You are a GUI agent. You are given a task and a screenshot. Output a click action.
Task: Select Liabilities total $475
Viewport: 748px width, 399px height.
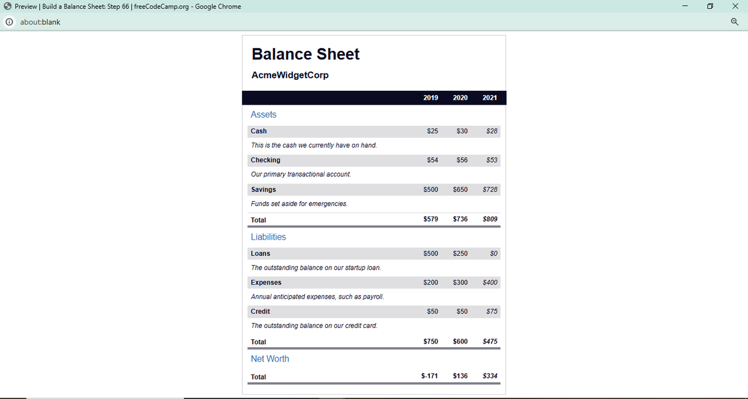(490, 341)
